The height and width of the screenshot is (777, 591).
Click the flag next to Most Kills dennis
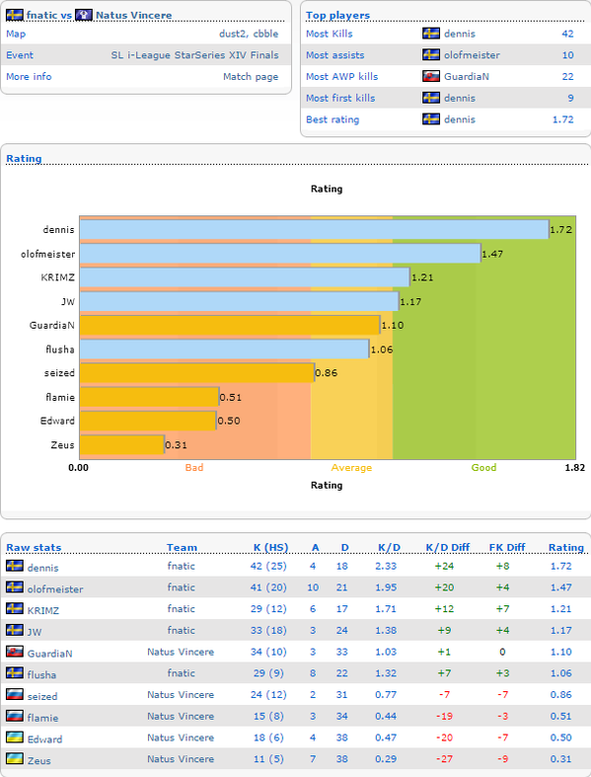tap(431, 34)
